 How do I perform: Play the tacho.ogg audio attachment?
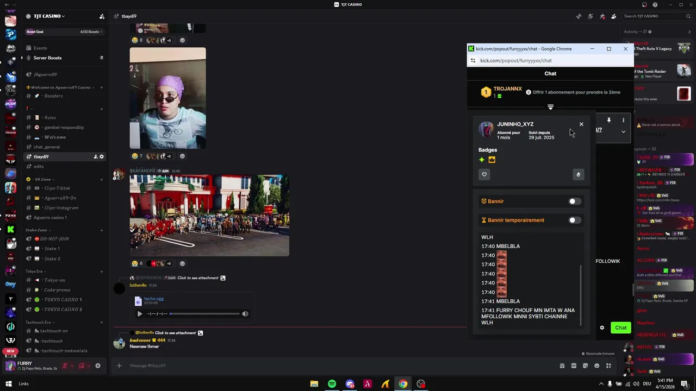pos(140,314)
